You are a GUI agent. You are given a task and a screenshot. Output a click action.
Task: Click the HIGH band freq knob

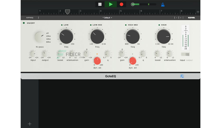164,36
